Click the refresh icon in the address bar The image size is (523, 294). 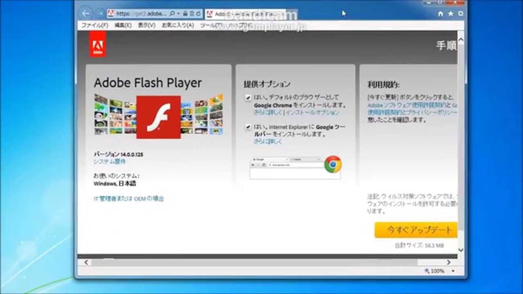coord(198,13)
